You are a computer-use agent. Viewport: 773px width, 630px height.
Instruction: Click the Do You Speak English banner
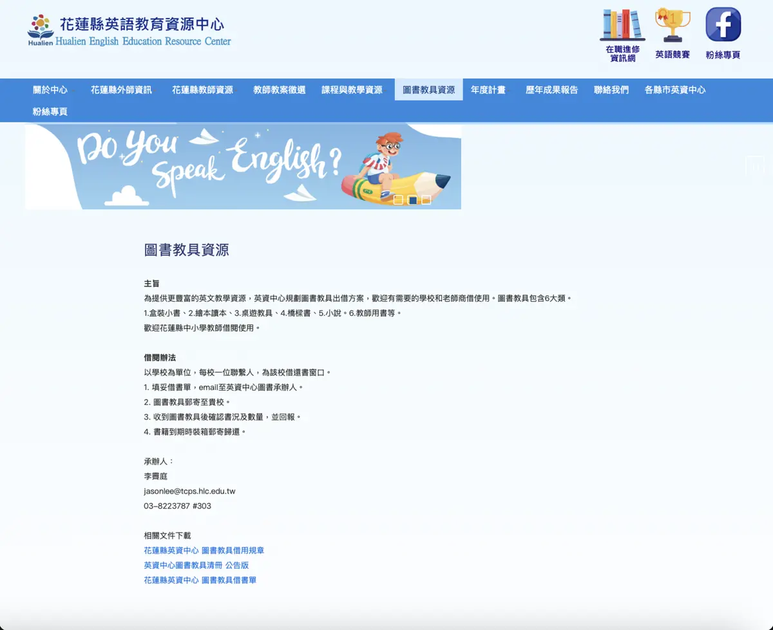(x=243, y=166)
